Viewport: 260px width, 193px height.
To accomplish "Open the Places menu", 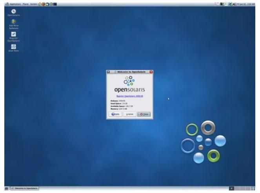I will 25,4.
